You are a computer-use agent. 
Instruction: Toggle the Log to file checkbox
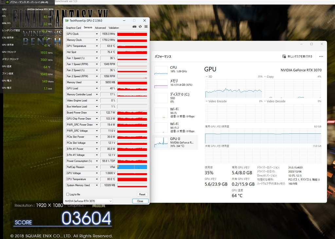pos(68,195)
